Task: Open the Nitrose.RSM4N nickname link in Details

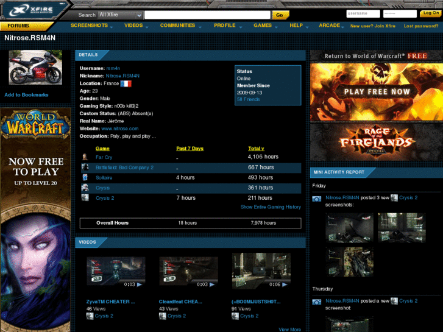Action: pos(122,76)
